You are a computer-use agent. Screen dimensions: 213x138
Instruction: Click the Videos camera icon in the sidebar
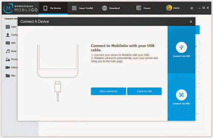[8, 67]
